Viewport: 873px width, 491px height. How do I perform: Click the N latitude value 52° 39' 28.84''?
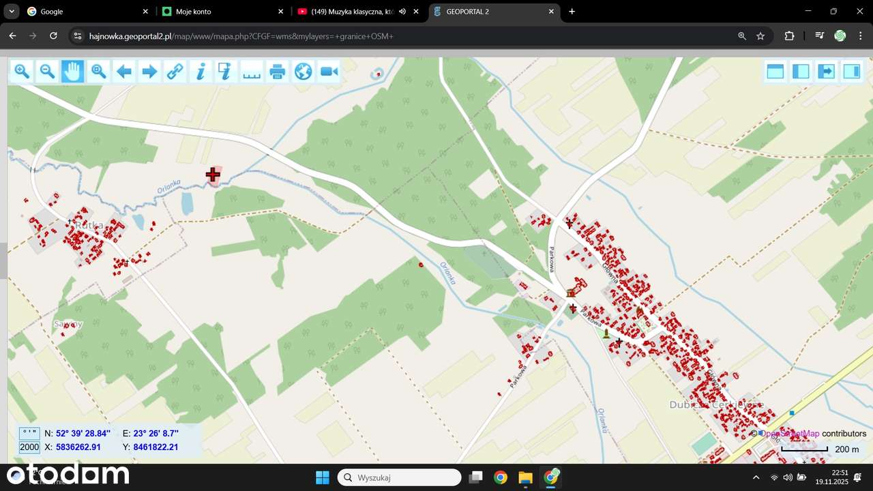point(83,433)
